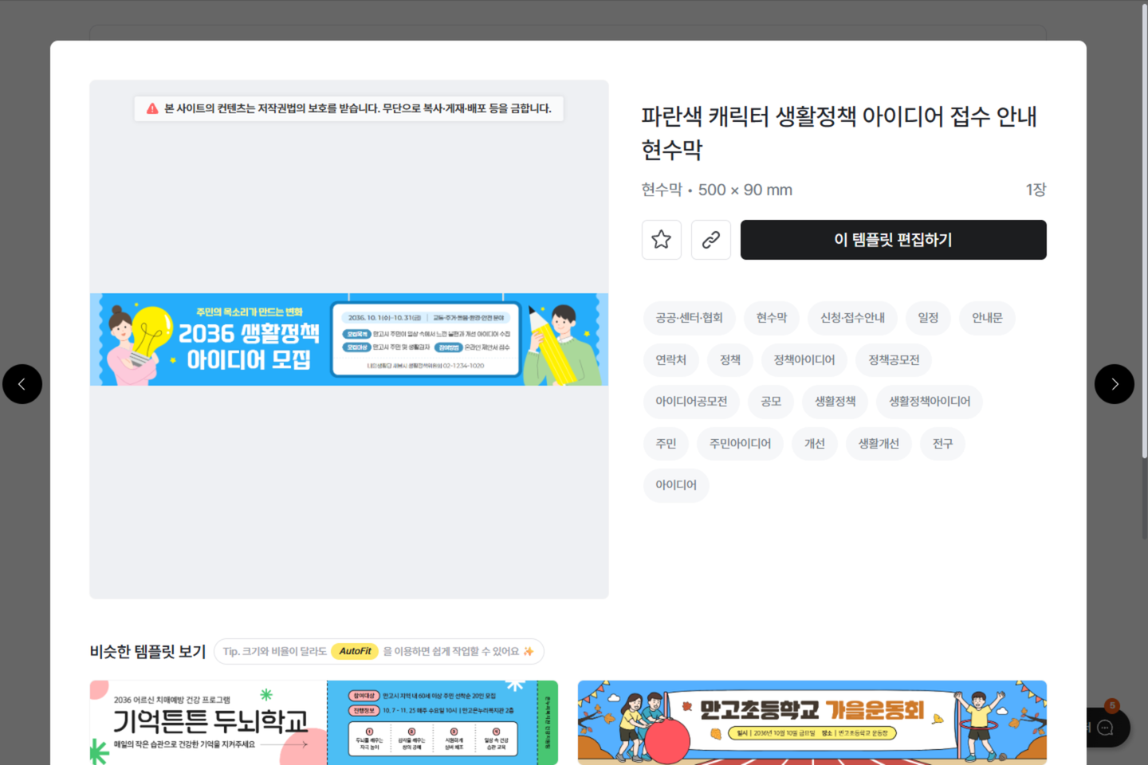
Task: Choose the 정책아이디어 tag
Action: [804, 360]
